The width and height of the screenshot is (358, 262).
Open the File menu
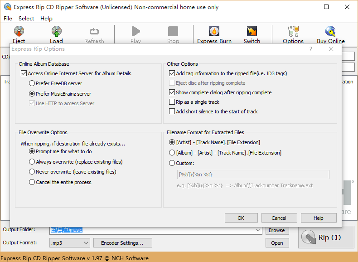pyautogui.click(x=8, y=19)
